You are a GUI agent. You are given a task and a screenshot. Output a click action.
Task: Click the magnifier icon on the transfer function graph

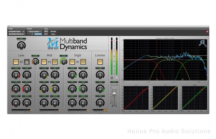click(x=203, y=43)
